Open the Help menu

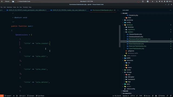pos(30,7)
